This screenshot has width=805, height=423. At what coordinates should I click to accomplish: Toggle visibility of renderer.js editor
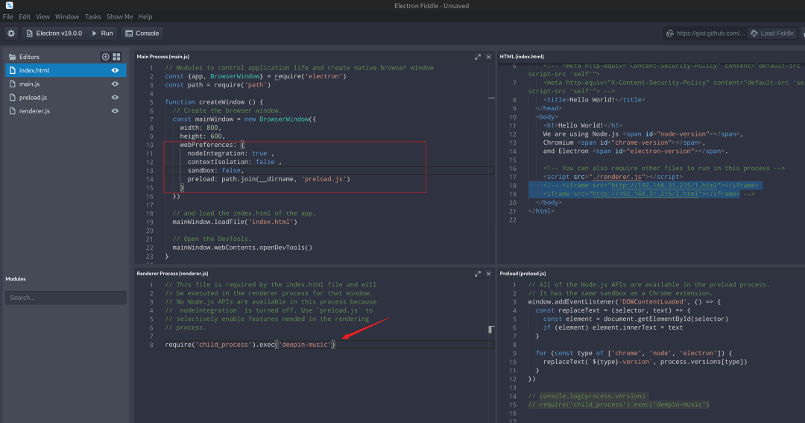(x=115, y=111)
